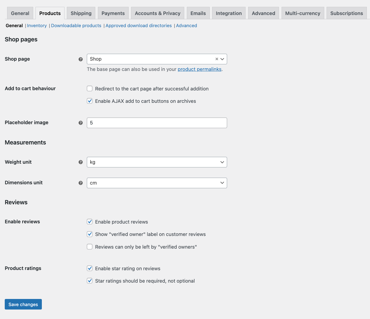Open the Accounts & Privacy tab
Viewport: 370px width, 319px height.
tap(157, 13)
